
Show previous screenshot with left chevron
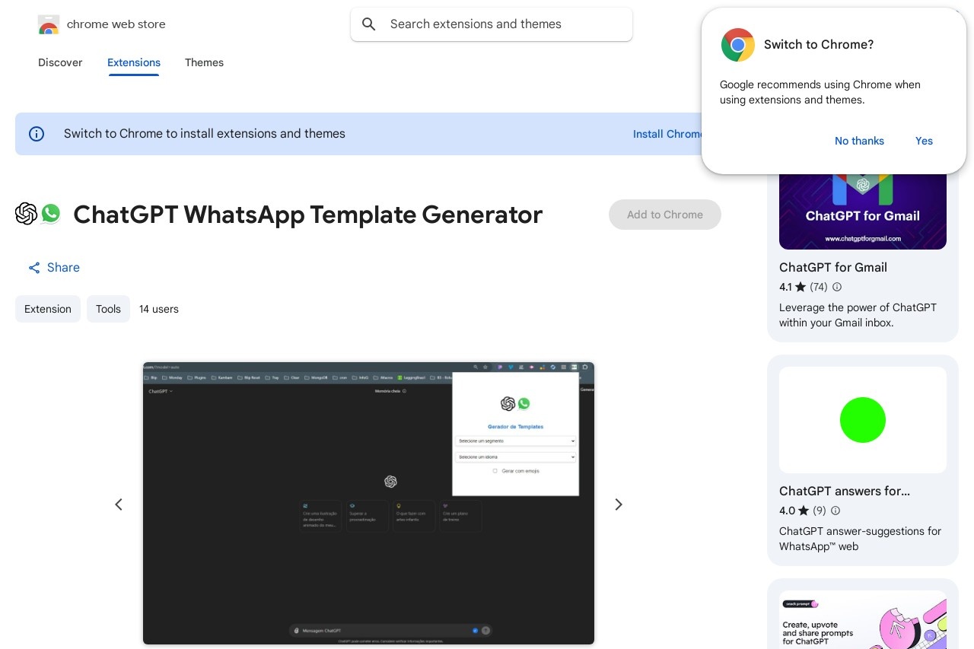point(119,504)
